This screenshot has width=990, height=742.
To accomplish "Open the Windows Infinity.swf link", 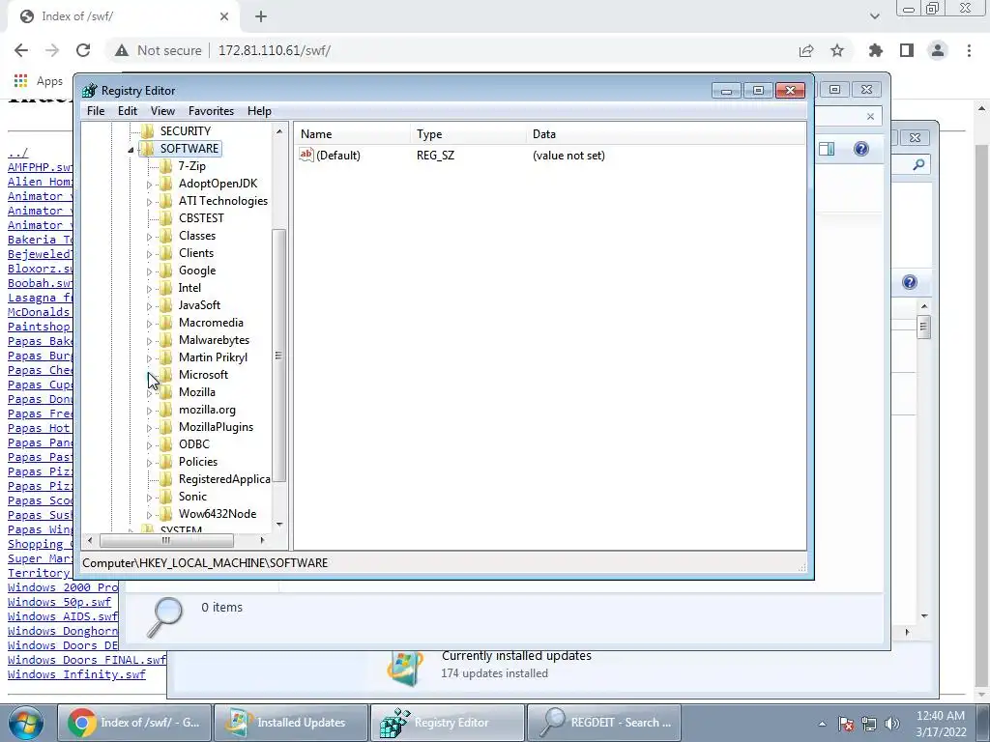I will click(x=77, y=674).
